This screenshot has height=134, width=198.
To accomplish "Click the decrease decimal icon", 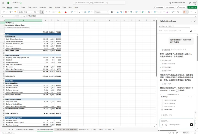I will (117, 12).
